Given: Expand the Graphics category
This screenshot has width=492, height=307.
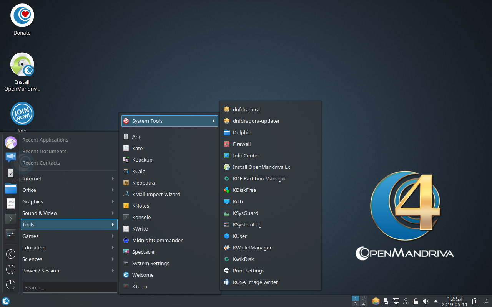Looking at the screenshot, I should pyautogui.click(x=69, y=201).
